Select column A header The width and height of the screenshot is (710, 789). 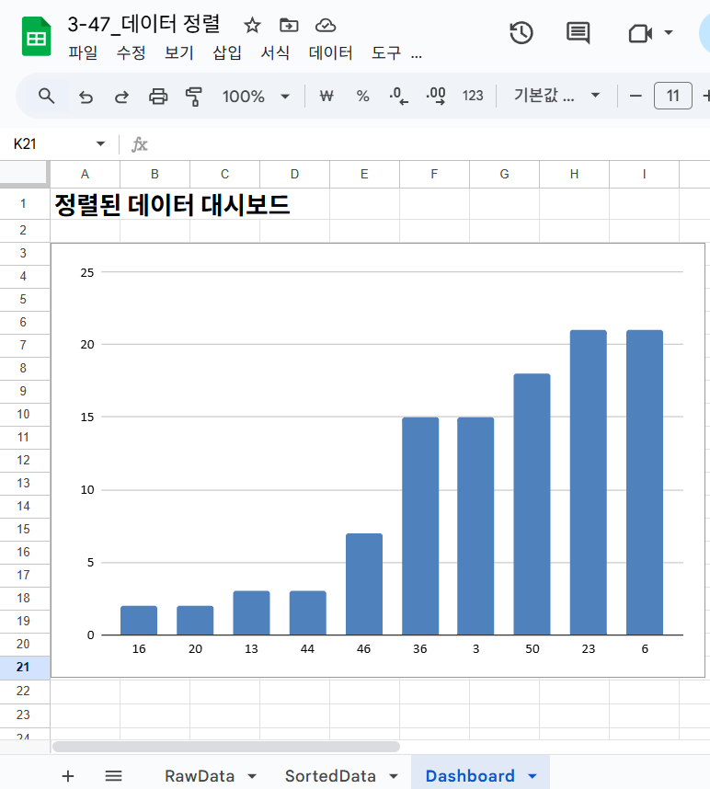click(x=85, y=174)
